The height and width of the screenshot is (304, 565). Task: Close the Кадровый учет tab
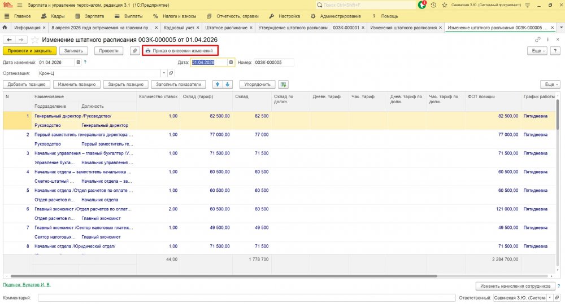pos(198,27)
